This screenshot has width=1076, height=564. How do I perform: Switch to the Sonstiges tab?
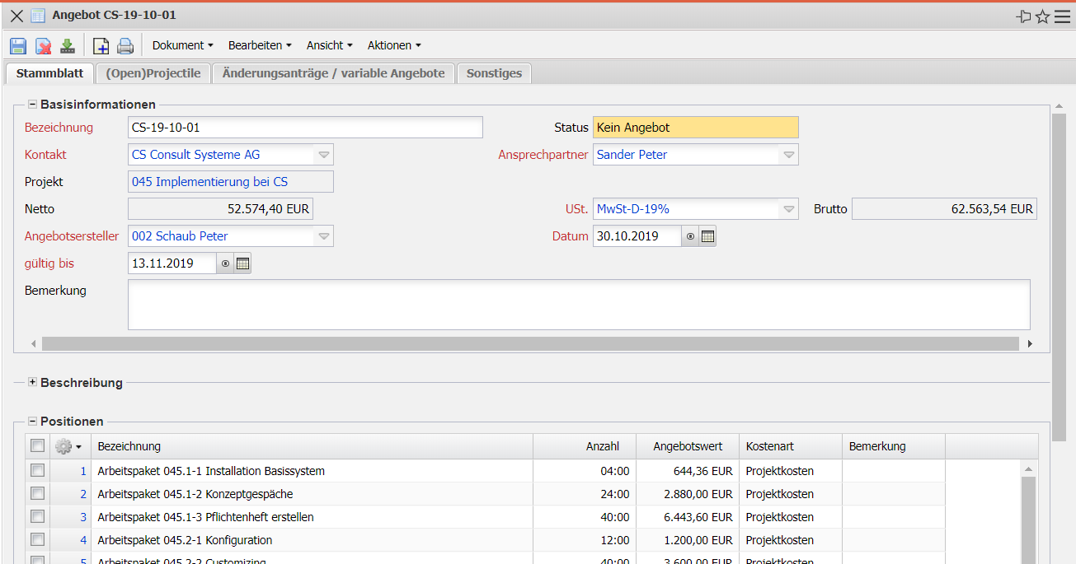click(494, 73)
